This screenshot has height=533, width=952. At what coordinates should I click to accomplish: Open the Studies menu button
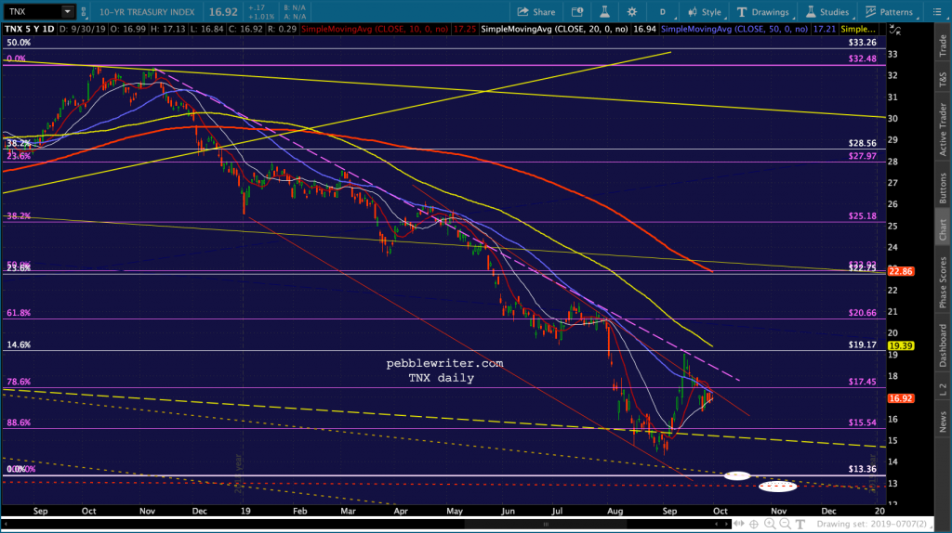pyautogui.click(x=827, y=11)
